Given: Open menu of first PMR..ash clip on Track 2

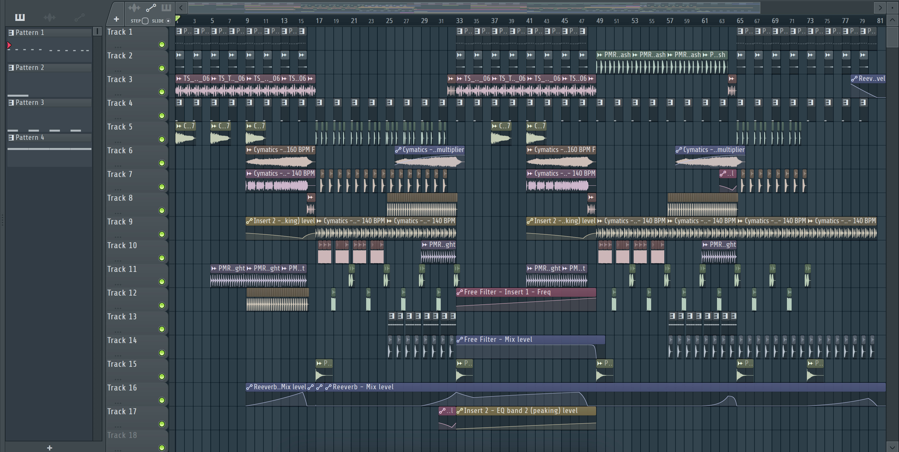Looking at the screenshot, I should point(600,55).
